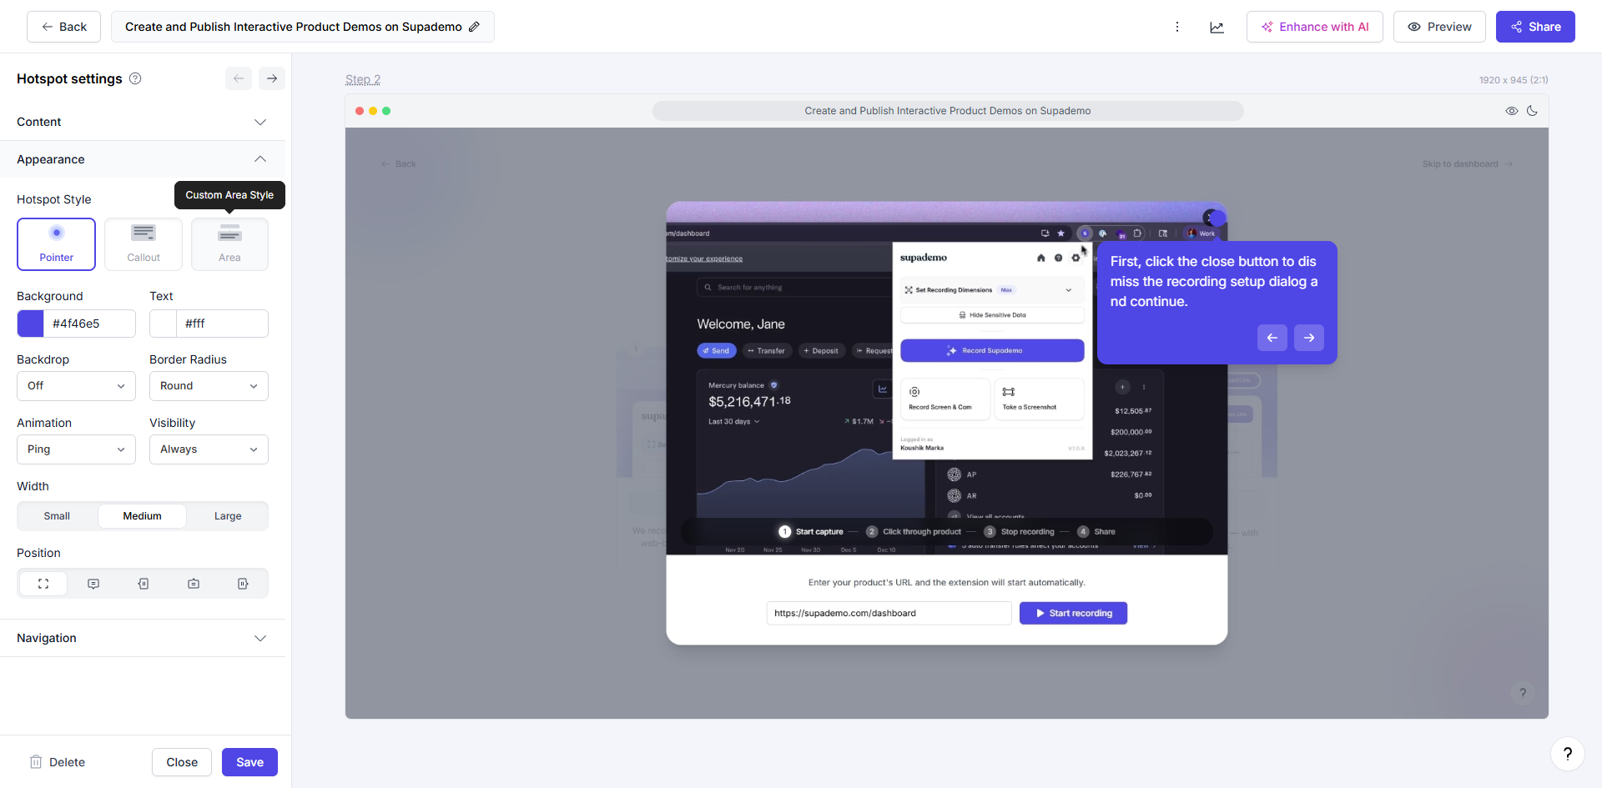Viewport: 1602px width, 788px height.
Task: Delete this hotspot
Action: tap(58, 762)
